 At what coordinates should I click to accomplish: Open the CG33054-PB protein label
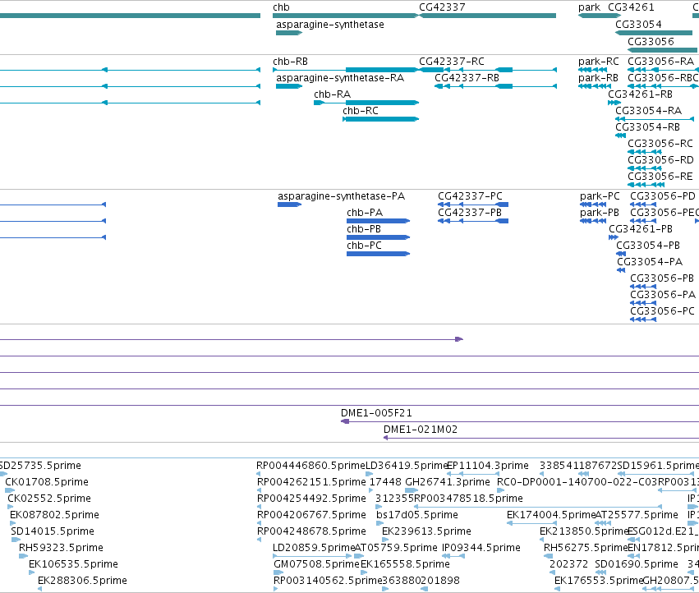[x=648, y=246]
